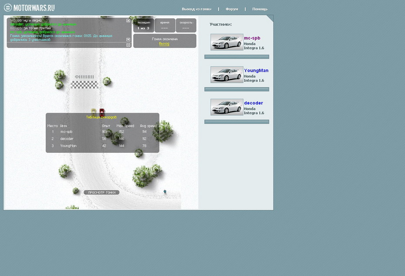The image size is (405, 276).
Task: Click the chat message input field
Action: (67, 45)
